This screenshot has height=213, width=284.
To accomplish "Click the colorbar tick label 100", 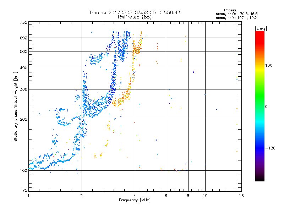I will pyautogui.click(x=269, y=65).
